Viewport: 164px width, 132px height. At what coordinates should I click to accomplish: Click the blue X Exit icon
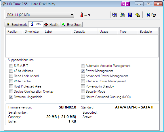coord(148,15)
